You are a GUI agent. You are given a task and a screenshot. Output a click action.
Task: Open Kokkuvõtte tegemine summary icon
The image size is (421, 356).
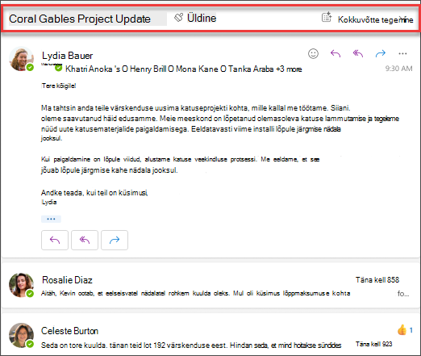(x=327, y=17)
